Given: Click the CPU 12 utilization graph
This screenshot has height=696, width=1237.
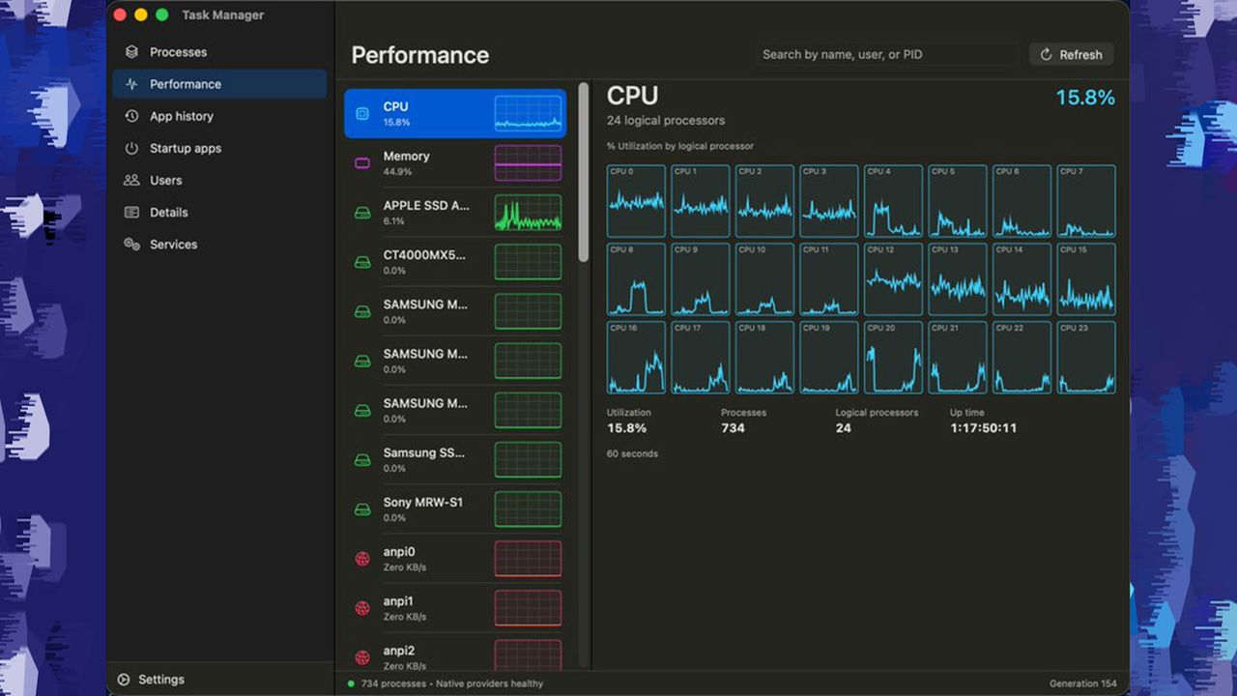Looking at the screenshot, I should [x=893, y=279].
